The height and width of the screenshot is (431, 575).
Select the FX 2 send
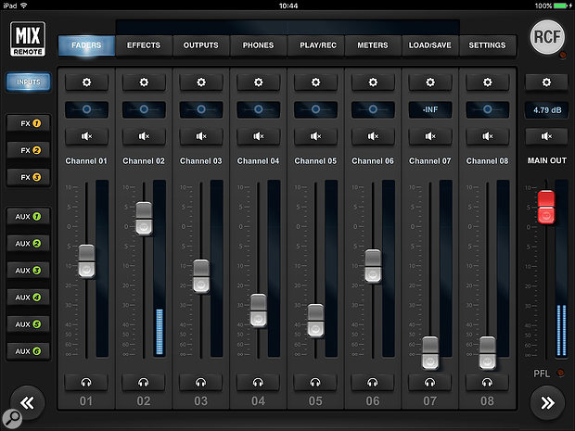click(28, 150)
